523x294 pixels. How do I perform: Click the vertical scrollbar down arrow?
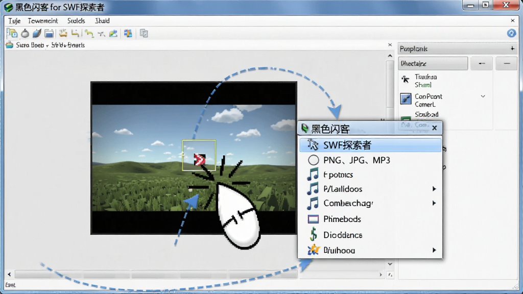coord(390,264)
